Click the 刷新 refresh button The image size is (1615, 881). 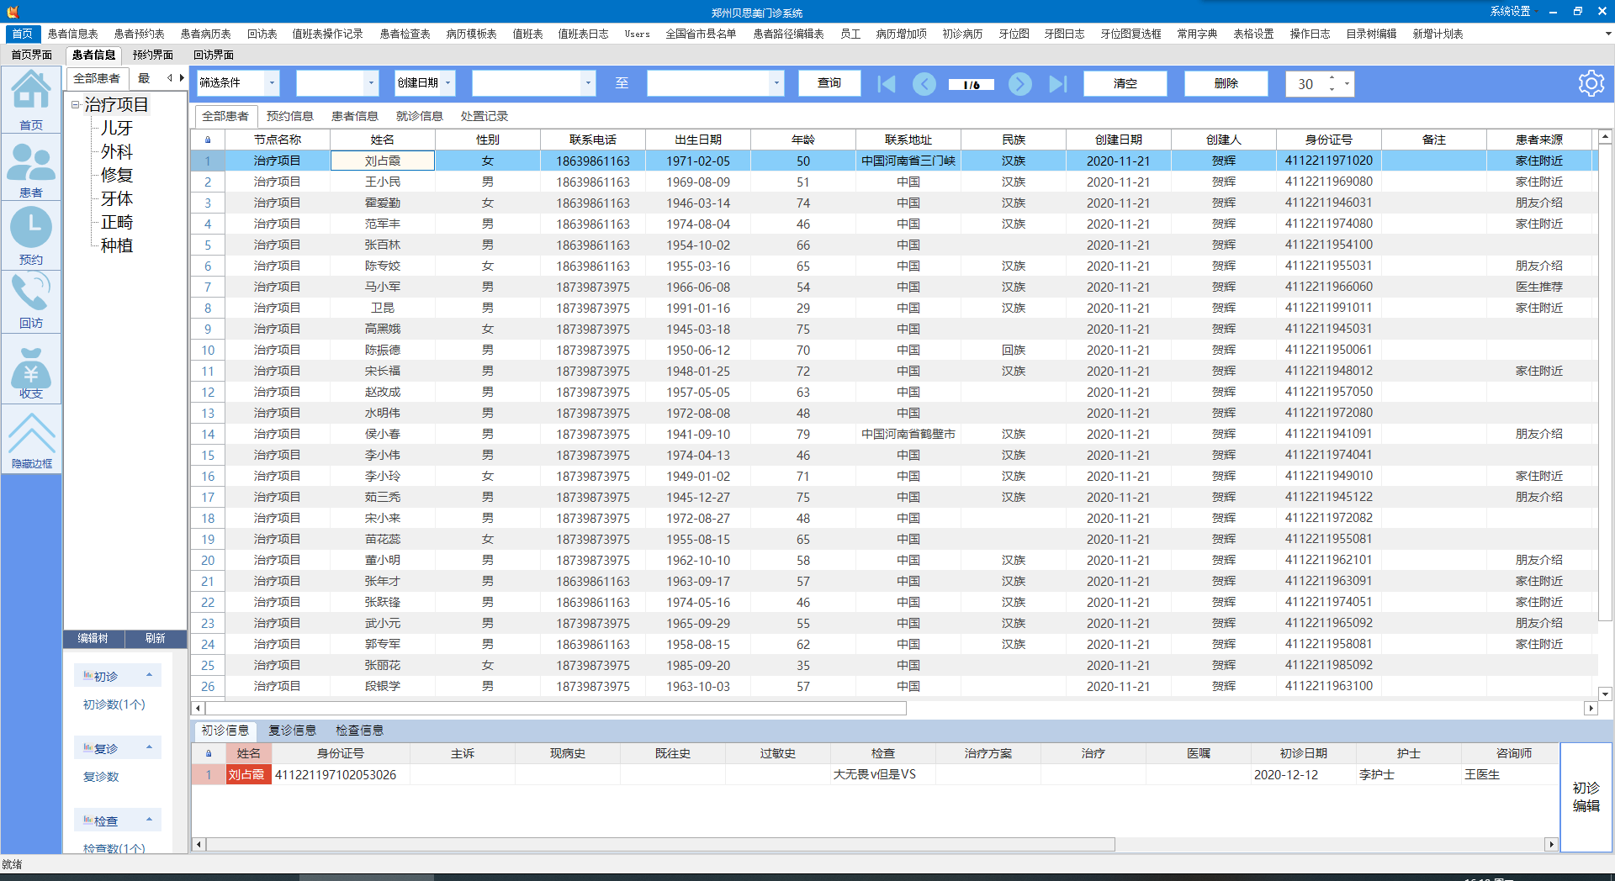(156, 639)
